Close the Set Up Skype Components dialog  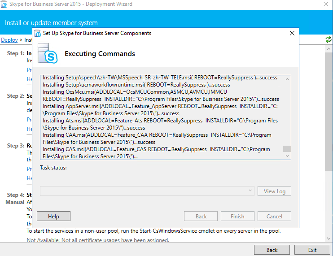click(x=292, y=33)
